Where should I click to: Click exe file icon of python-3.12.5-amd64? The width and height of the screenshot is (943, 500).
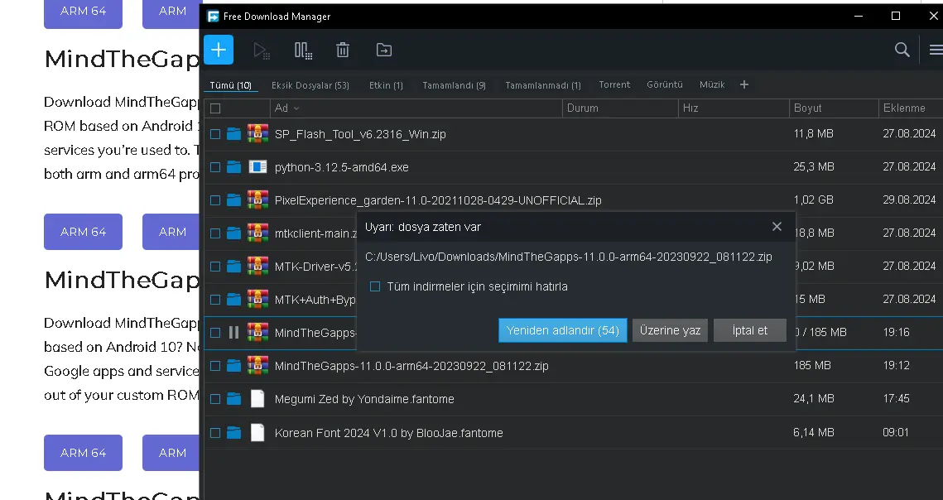pos(257,166)
